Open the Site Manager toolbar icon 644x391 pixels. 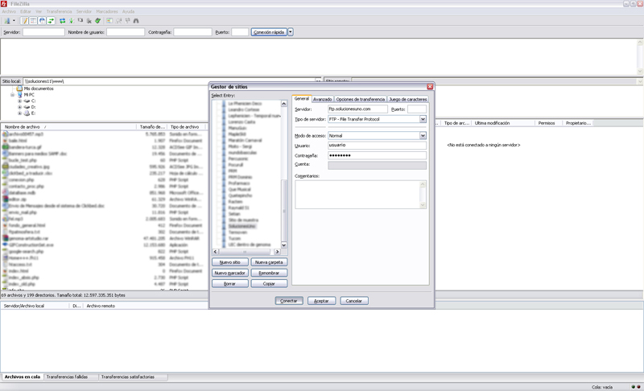click(7, 20)
